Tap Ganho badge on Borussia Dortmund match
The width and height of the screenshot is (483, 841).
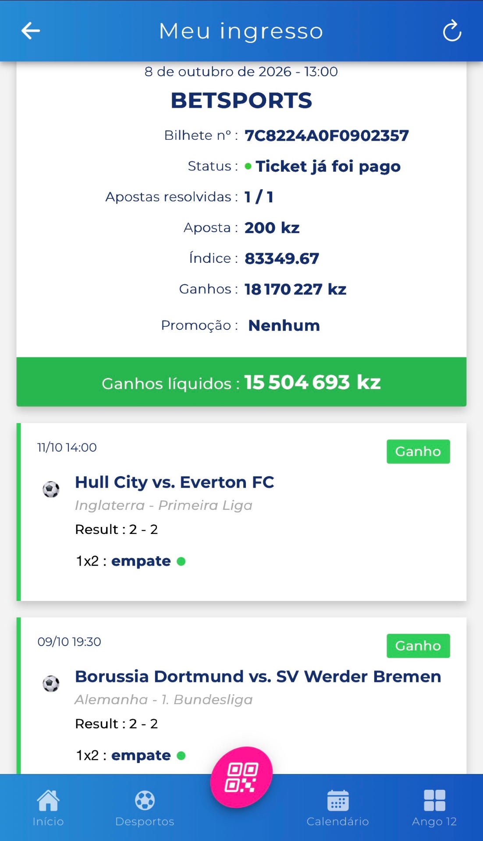(x=418, y=646)
